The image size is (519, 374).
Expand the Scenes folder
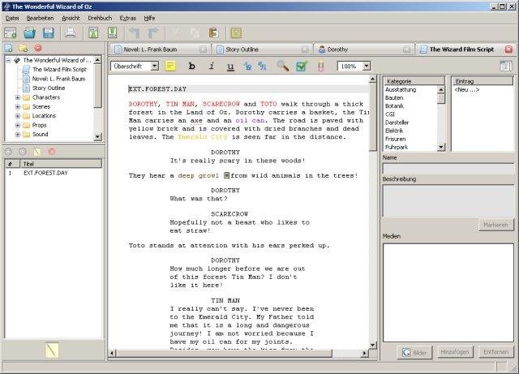18,106
